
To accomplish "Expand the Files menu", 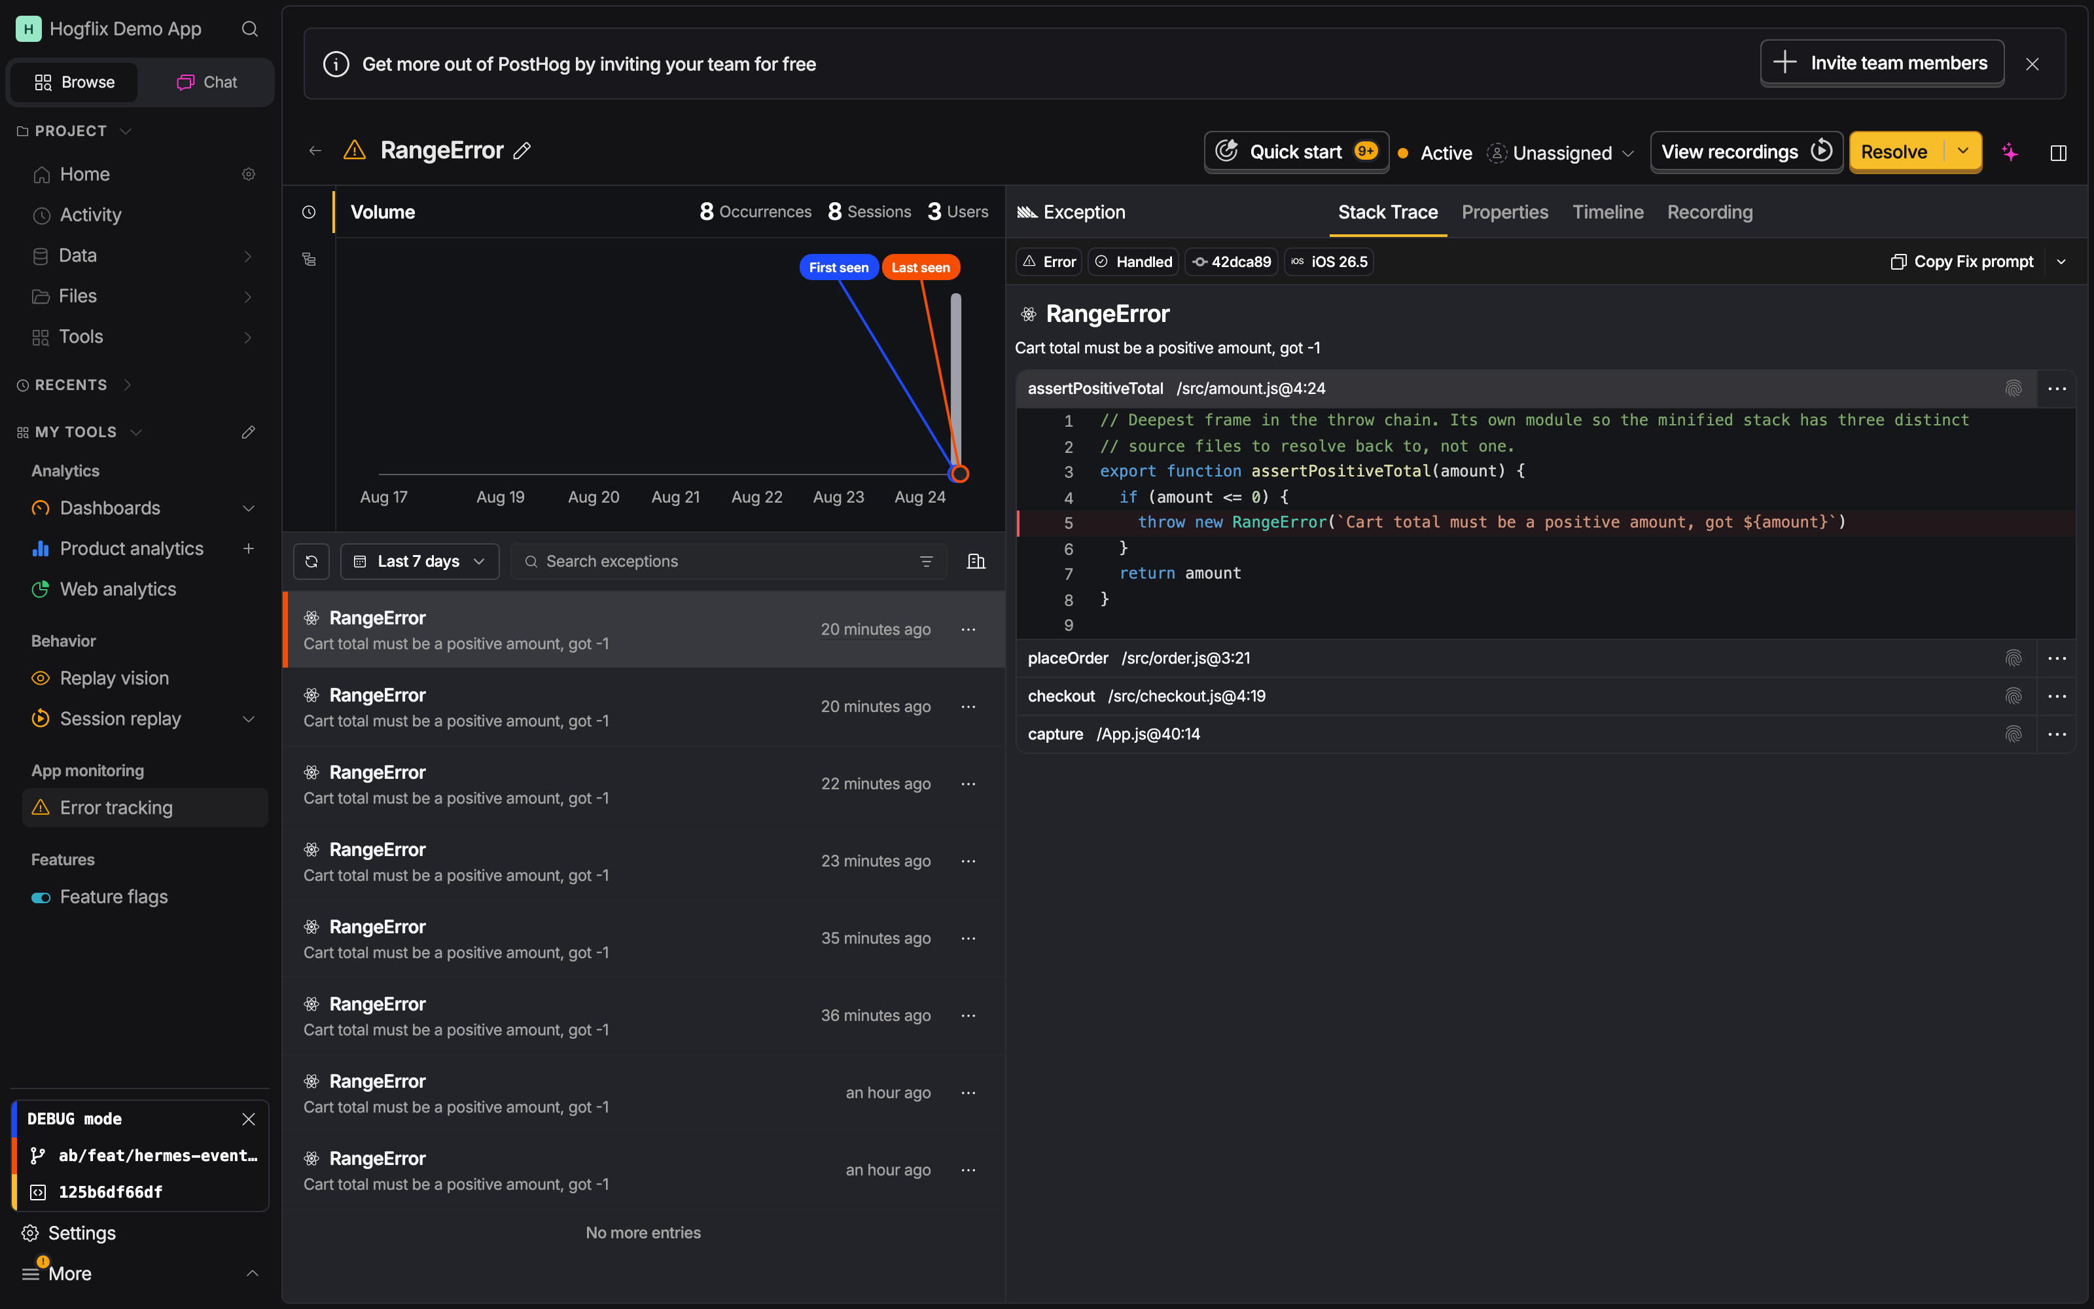I will [249, 296].
